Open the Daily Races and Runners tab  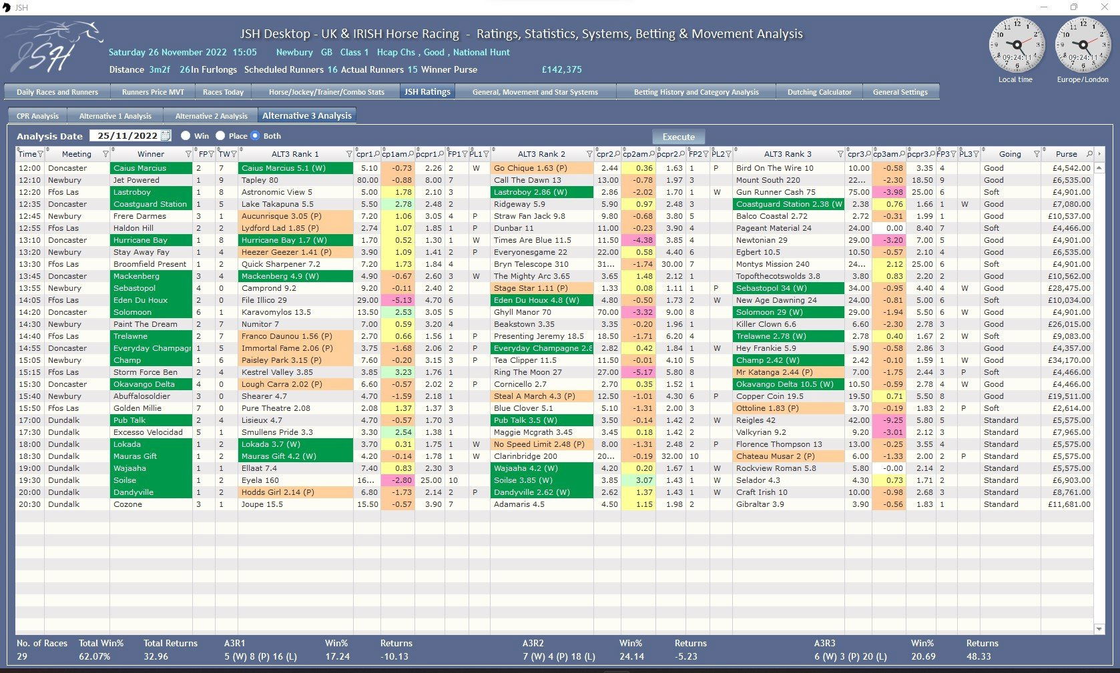[57, 92]
